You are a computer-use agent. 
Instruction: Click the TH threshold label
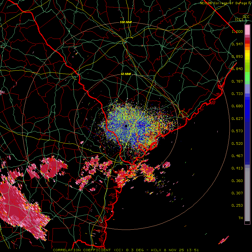(x=241, y=218)
